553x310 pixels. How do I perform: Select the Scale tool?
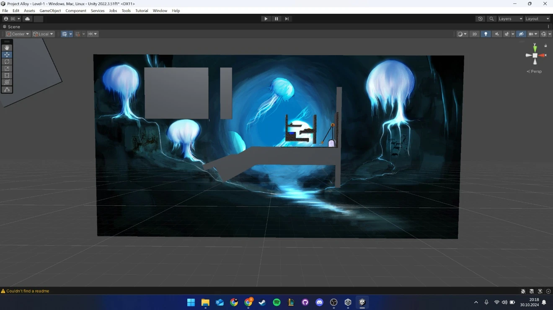(x=7, y=69)
